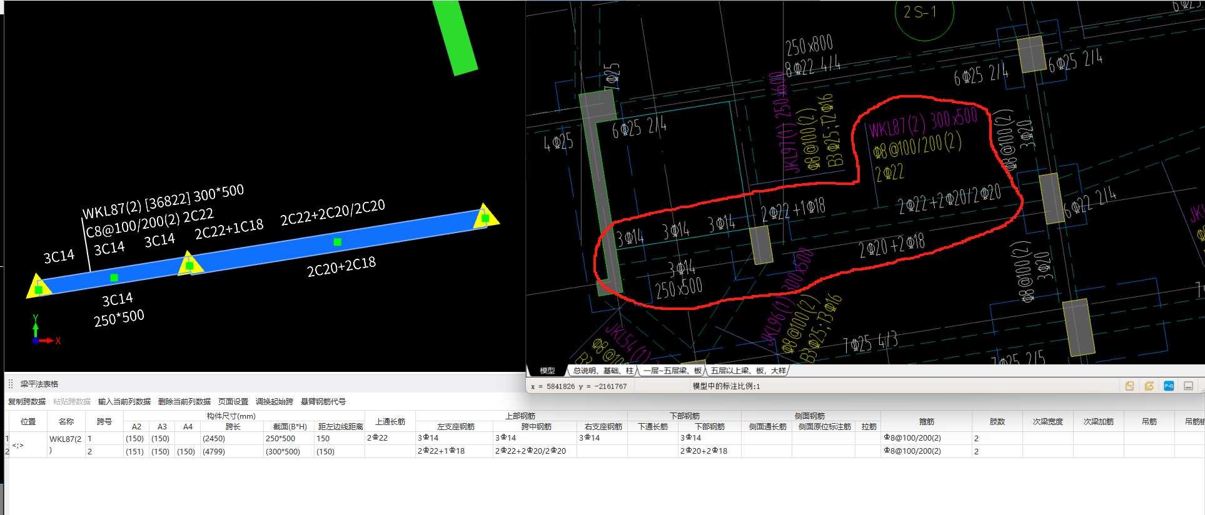Open the 总说明、基础、柱 layout tab
The height and width of the screenshot is (515, 1205).
coord(603,371)
